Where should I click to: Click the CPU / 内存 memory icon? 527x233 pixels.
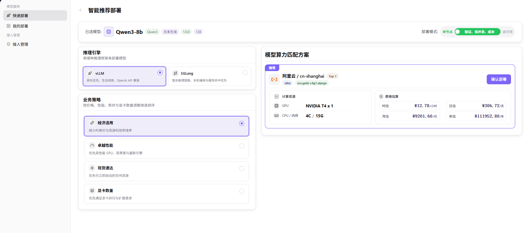point(276,116)
